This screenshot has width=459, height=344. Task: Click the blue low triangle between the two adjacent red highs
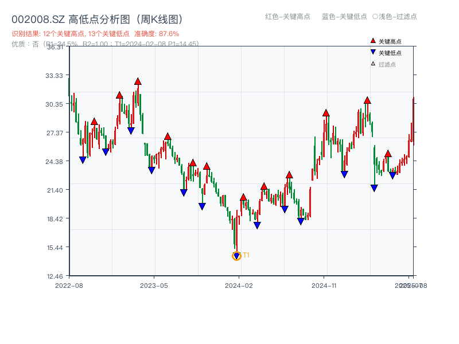(202, 206)
